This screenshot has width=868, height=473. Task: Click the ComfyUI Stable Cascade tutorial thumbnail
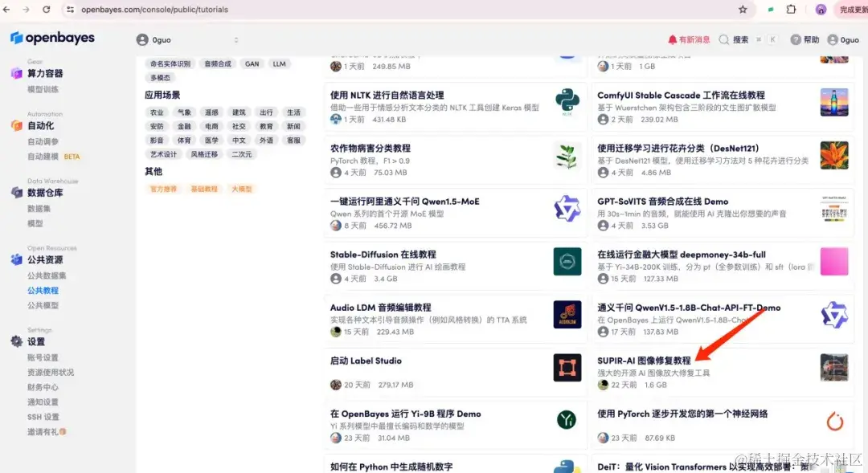(833, 102)
